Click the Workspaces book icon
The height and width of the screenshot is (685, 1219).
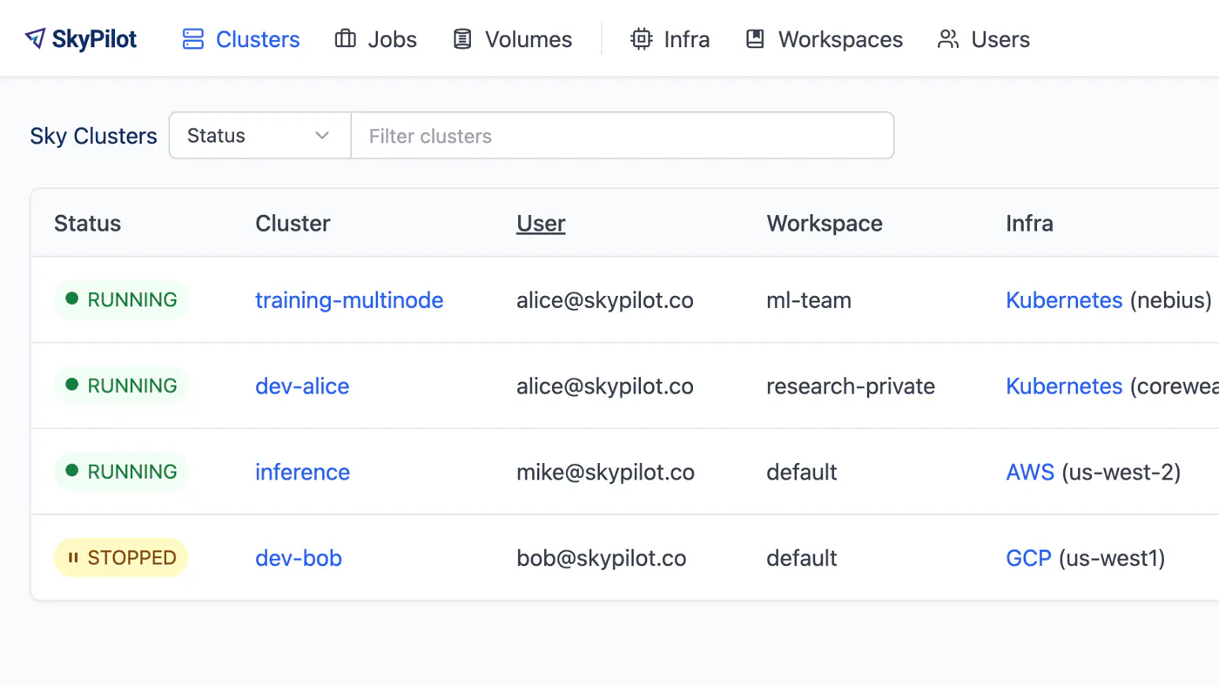coord(755,39)
